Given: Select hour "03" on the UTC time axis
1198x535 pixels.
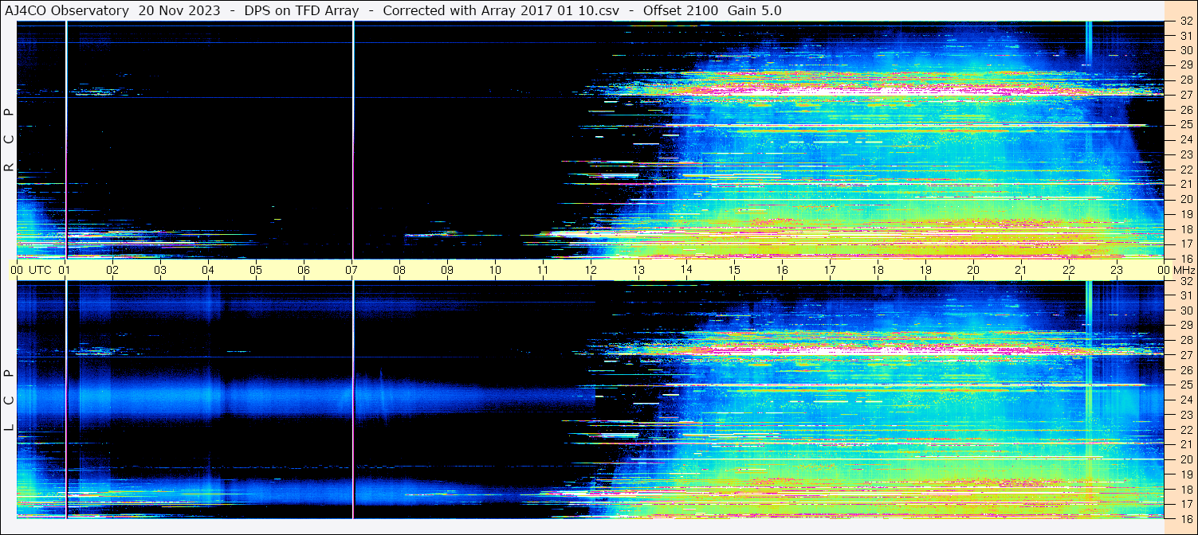Looking at the screenshot, I should coord(160,270).
